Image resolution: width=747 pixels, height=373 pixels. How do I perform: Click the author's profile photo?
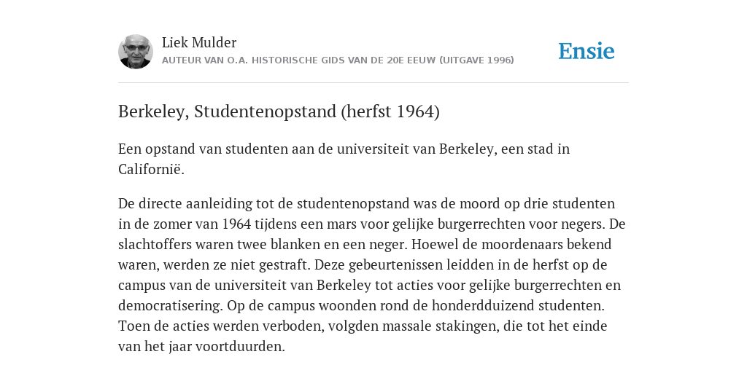click(135, 52)
